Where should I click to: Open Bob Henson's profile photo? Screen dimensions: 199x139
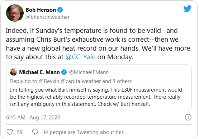pos(15,13)
